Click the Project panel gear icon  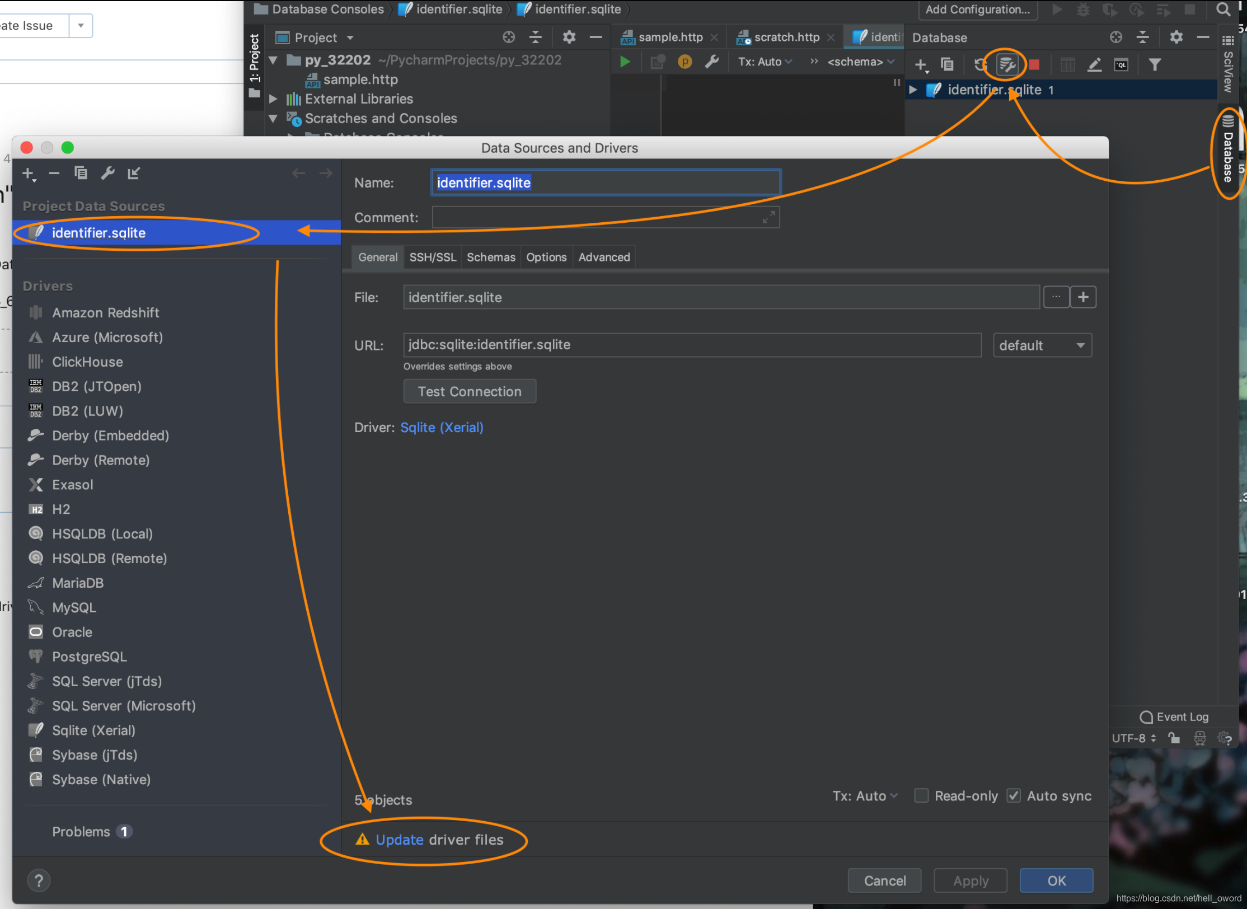569,38
